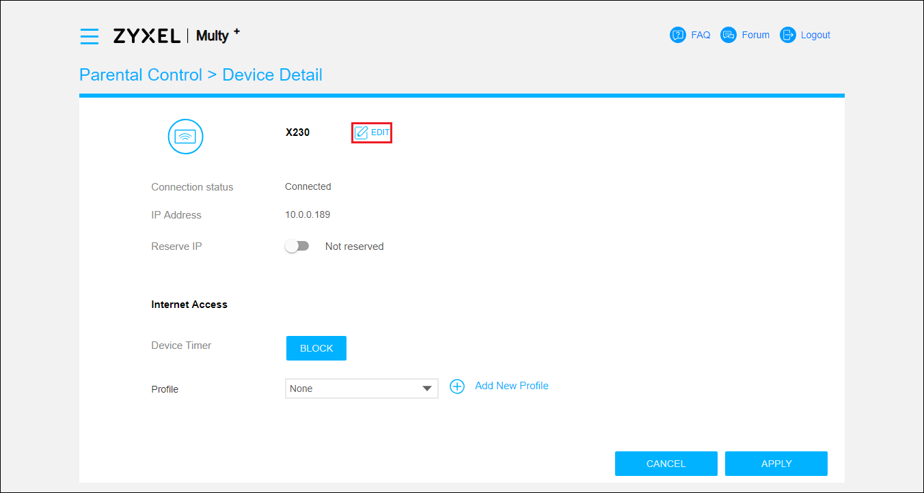Click the Logout link
This screenshot has width=924, height=493.
(x=815, y=35)
